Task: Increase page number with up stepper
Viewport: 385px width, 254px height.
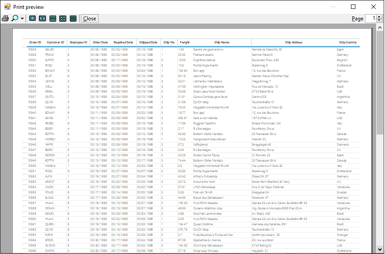Action: 379,17
